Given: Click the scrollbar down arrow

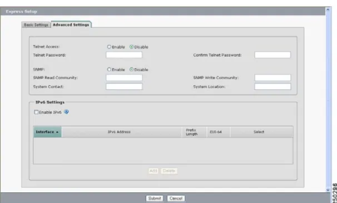Looking at the screenshot, I should tap(328, 190).
